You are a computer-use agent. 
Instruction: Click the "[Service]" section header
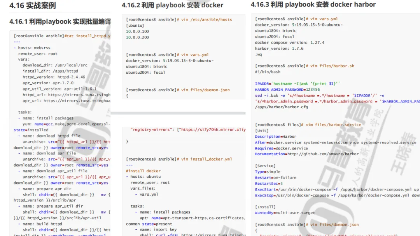pos(265,166)
